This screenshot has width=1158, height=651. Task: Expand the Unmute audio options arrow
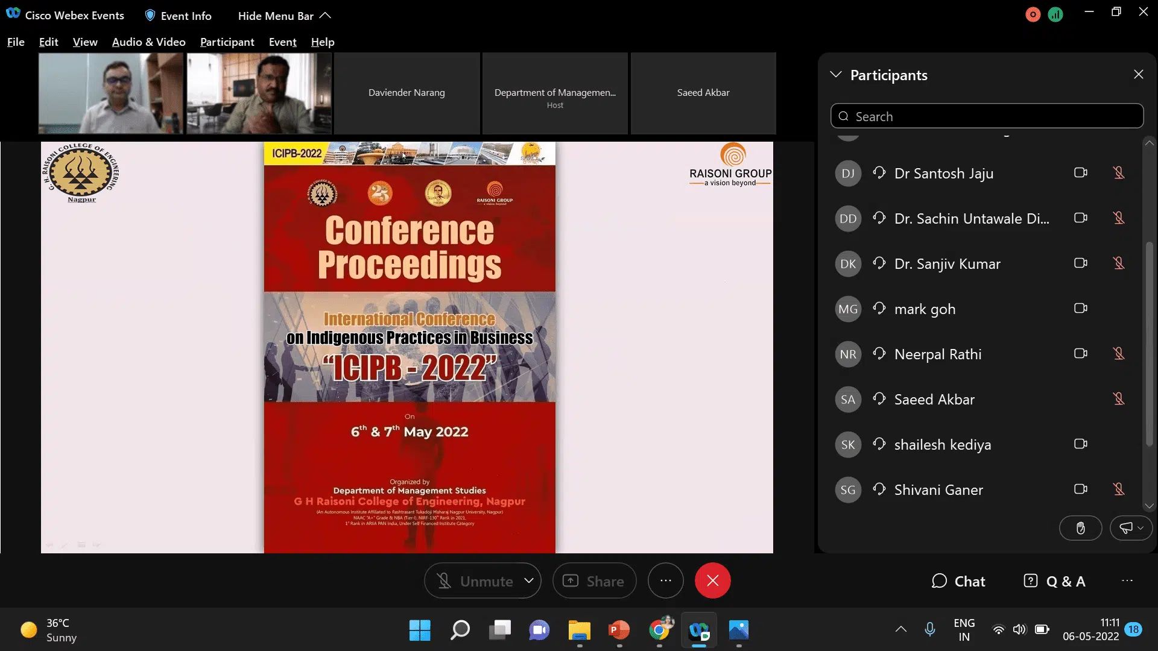click(x=529, y=581)
